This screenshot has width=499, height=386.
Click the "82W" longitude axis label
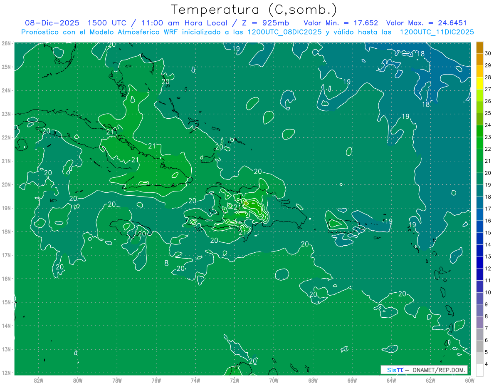point(38,380)
